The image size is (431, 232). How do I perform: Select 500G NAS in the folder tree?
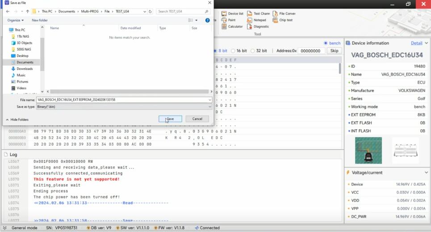[x=21, y=49]
